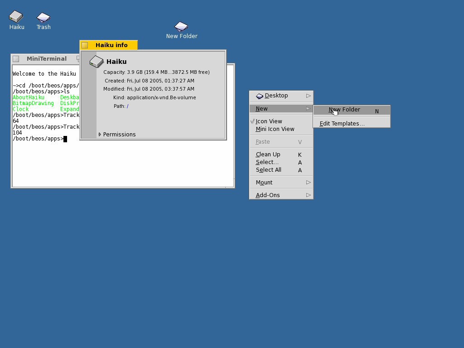The height and width of the screenshot is (348, 464).
Task: Close the Haiku info window
Action: click(x=85, y=45)
